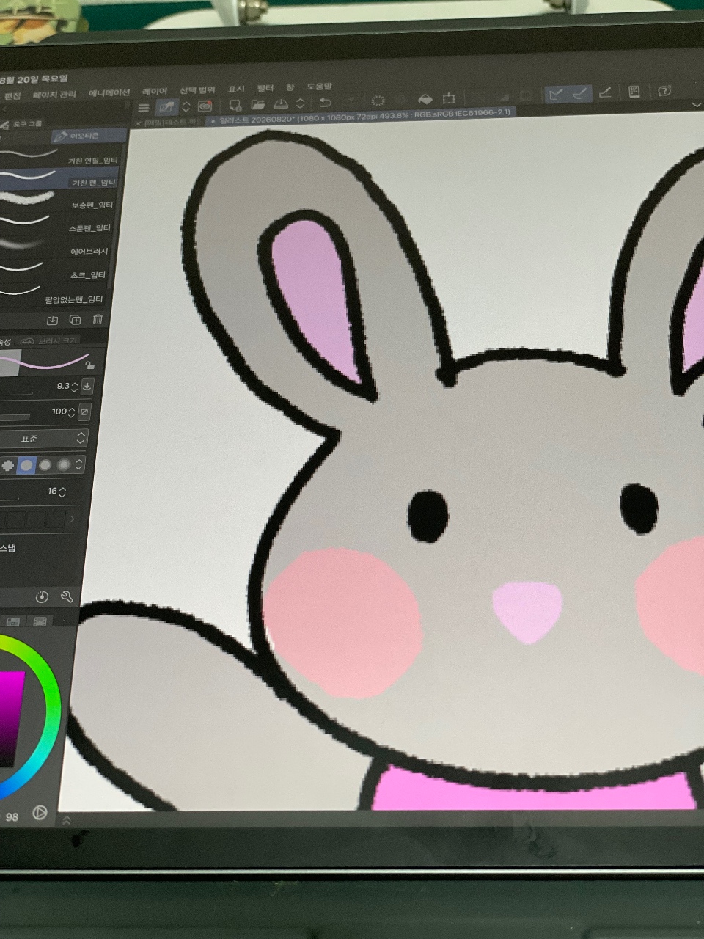Click the wrench icon in tool property

67,597
